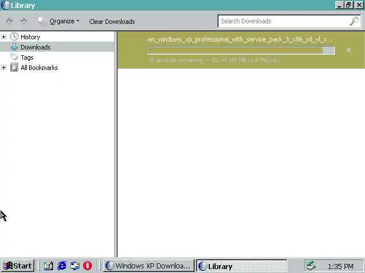Open the Organize menu
This screenshot has height=273, width=365.
coord(64,21)
